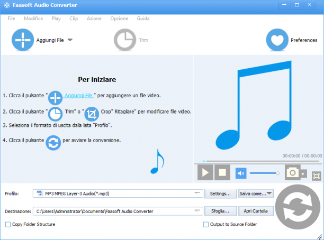
Task: Play the media in the preview
Action: 205,172
